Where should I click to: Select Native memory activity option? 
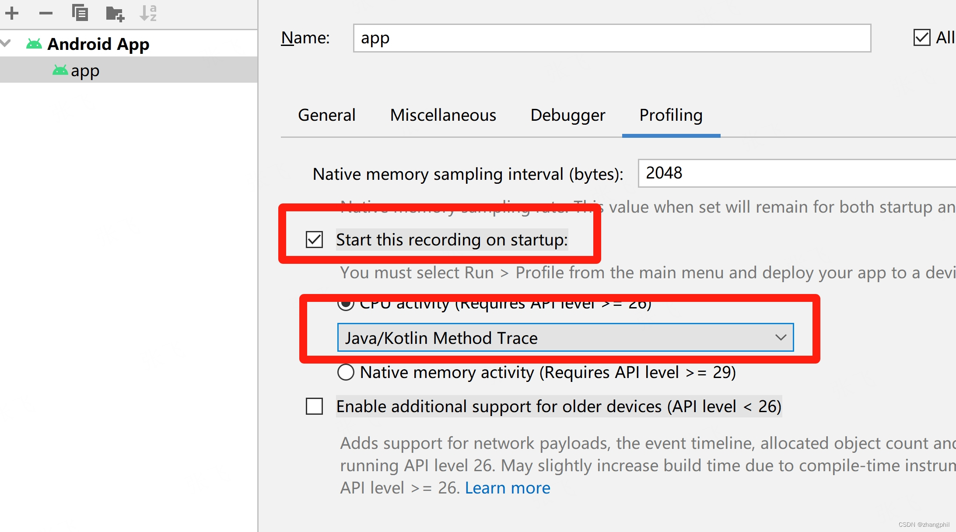345,372
